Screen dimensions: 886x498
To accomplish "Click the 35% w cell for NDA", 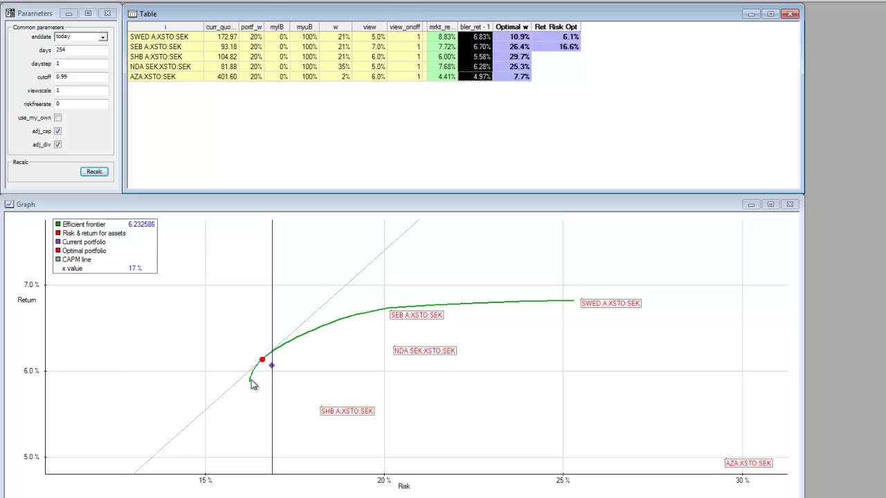I will click(x=336, y=66).
